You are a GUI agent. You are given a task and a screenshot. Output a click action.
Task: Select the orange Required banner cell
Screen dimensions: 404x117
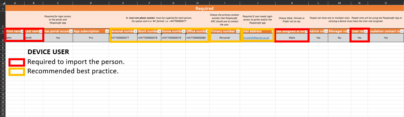point(205,8)
